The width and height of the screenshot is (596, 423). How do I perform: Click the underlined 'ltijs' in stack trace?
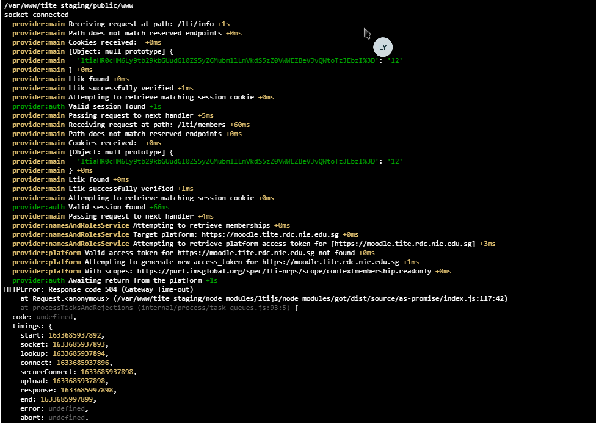[268, 298]
